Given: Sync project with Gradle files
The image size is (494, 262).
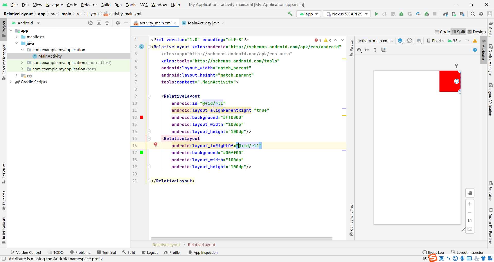Looking at the screenshot, I should (445, 14).
